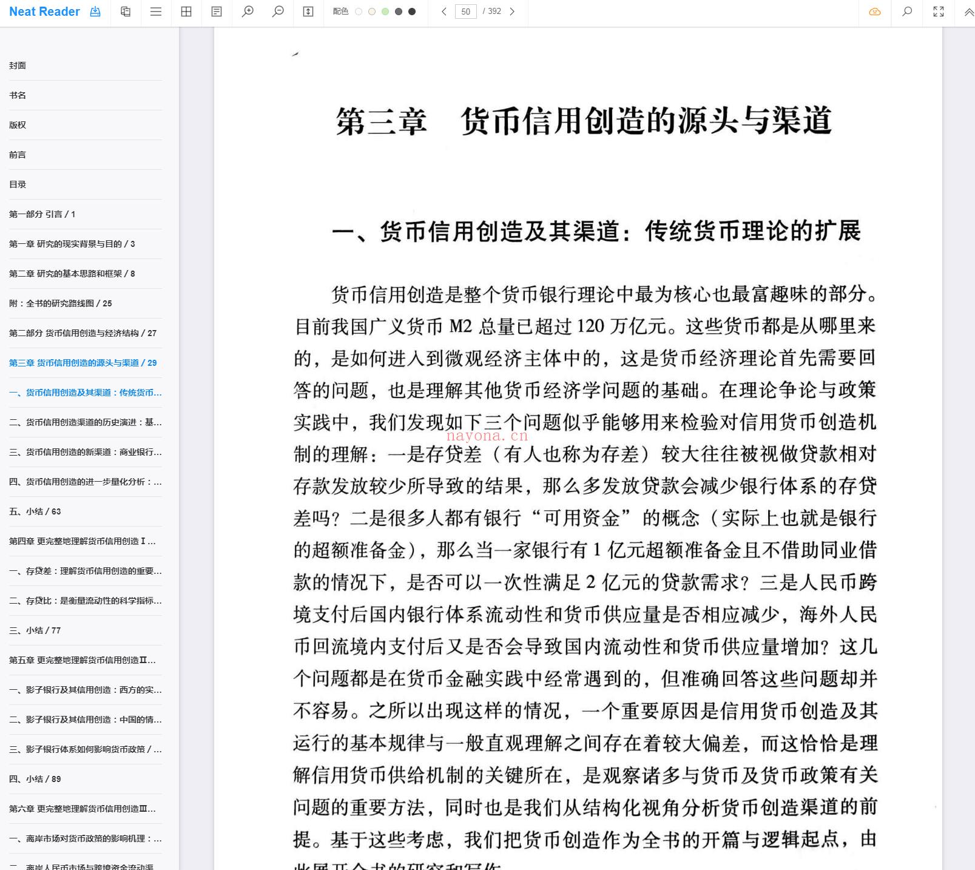Enter fullscreen mode icon
Screen dimensions: 975x870
point(939,12)
